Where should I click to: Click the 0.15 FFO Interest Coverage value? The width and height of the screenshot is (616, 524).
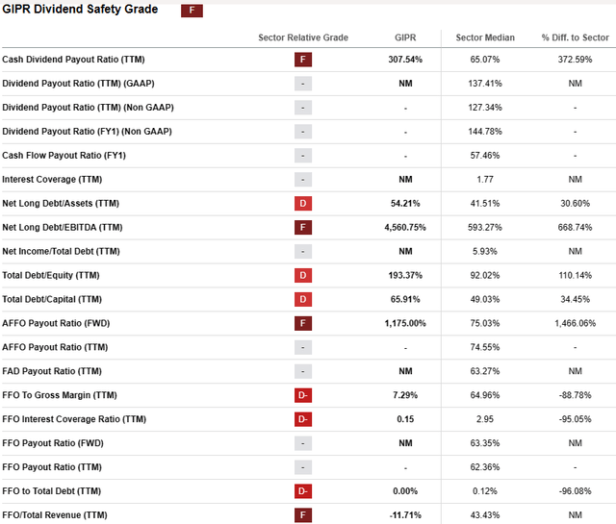point(405,419)
